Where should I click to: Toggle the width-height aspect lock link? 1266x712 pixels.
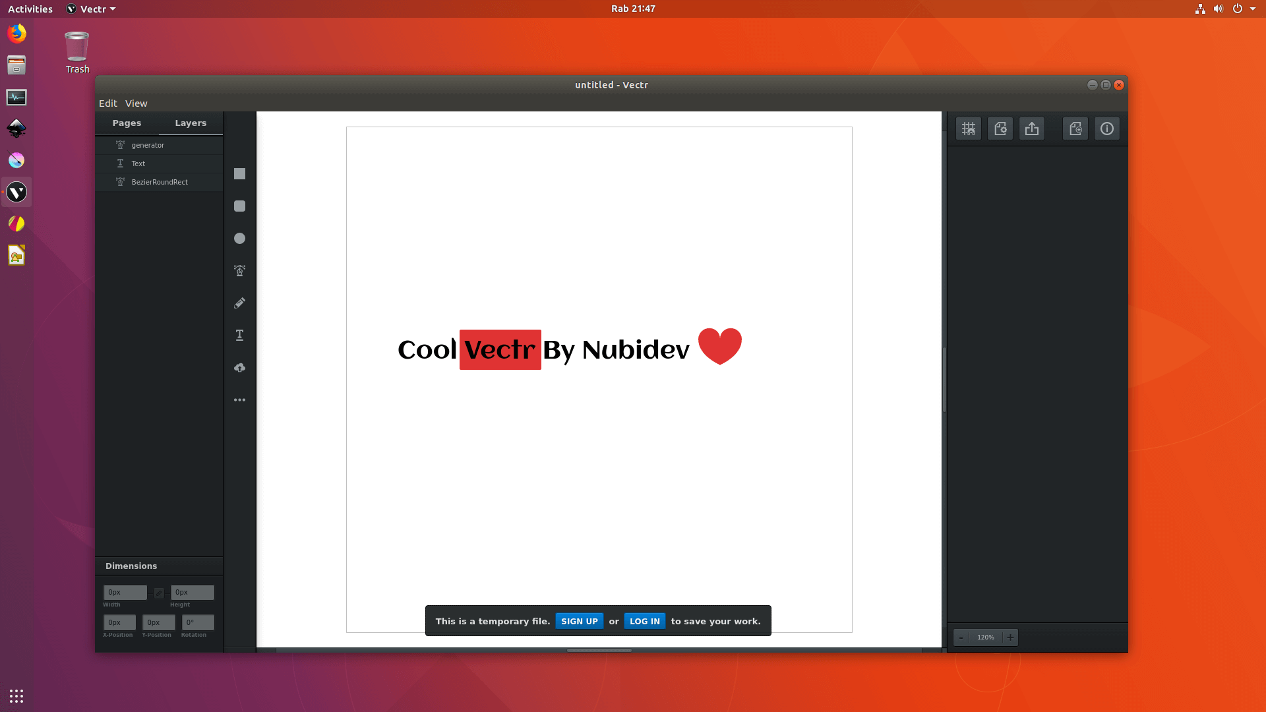click(x=159, y=593)
